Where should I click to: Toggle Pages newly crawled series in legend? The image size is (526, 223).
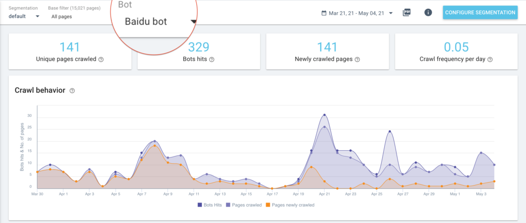click(291, 205)
